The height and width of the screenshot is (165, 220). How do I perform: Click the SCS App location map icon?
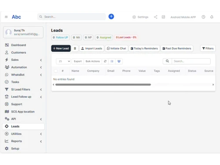7,112
